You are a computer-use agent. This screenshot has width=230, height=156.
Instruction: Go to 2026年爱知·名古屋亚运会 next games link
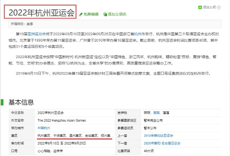162,143
